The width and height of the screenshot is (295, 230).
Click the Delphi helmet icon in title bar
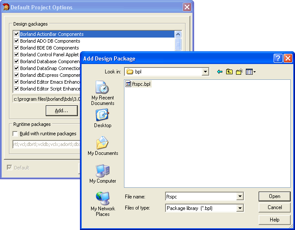pyautogui.click(x=6, y=7)
